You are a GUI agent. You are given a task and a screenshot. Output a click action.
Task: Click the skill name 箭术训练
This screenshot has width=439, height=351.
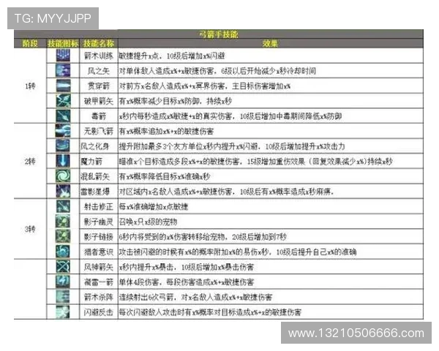pyautogui.click(x=99, y=56)
